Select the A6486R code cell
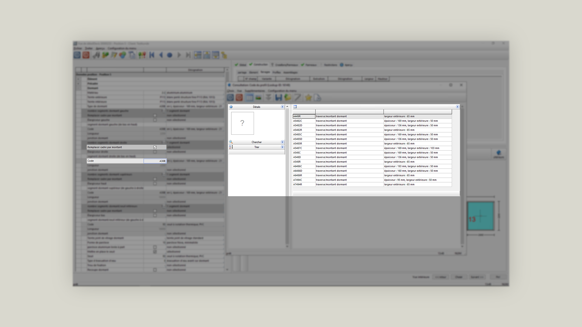The image size is (582, 327). pos(304,175)
